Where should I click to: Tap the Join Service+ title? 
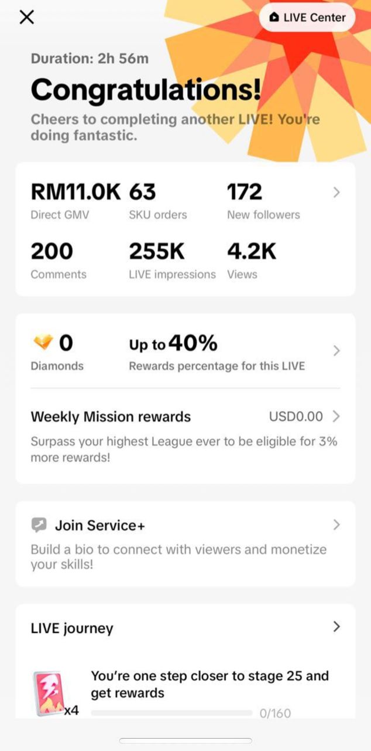[x=99, y=525]
